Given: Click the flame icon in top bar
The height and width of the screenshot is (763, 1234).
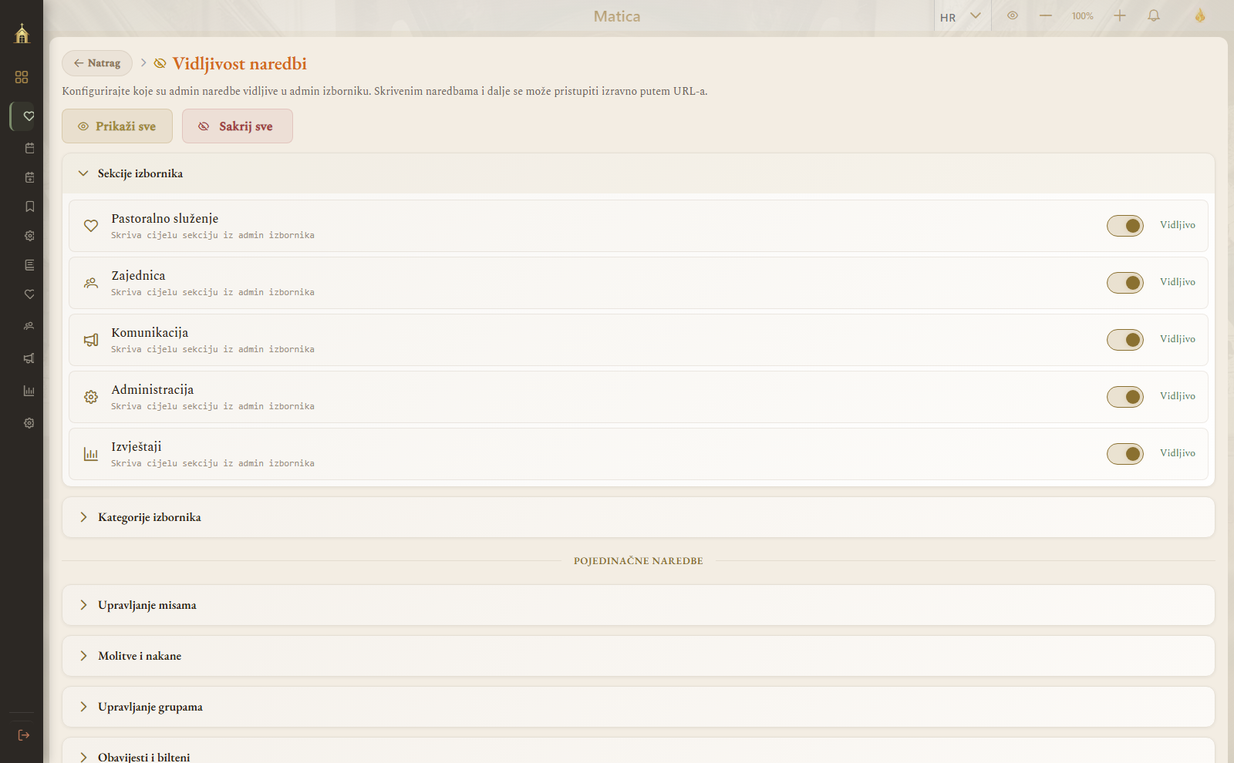Looking at the screenshot, I should [x=1200, y=15].
